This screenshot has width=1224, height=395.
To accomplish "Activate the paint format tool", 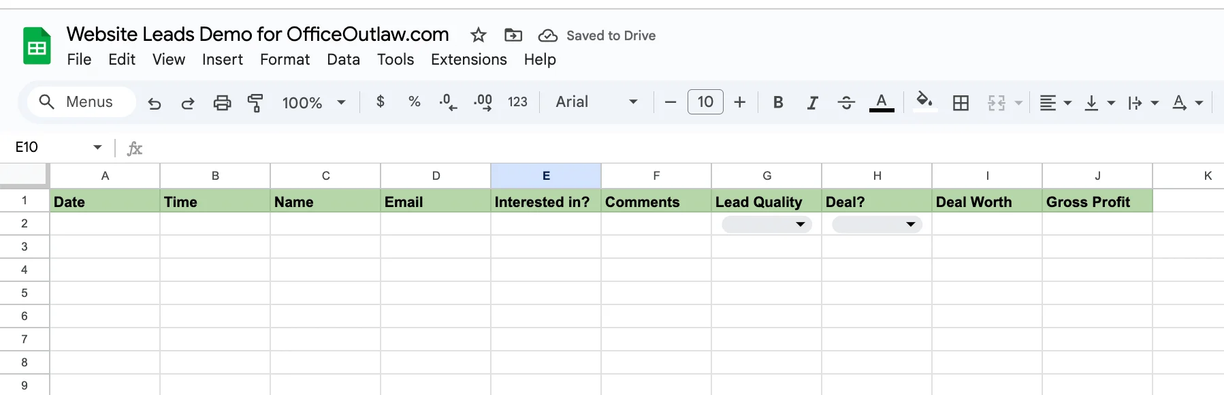I will (x=255, y=103).
